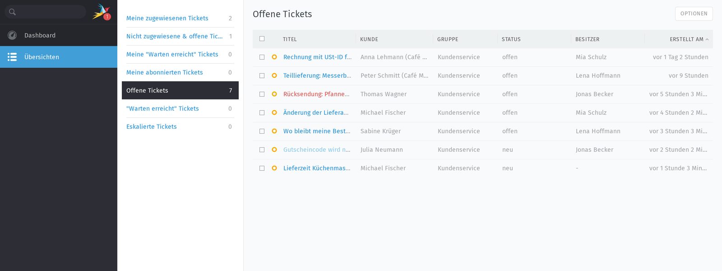Open Meine "Warten erreicht" Tickets overview
This screenshot has height=271, width=722.
point(180,54)
